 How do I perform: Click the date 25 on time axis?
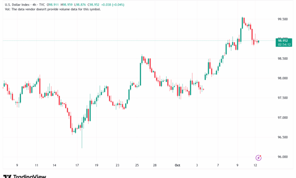(x=137, y=165)
